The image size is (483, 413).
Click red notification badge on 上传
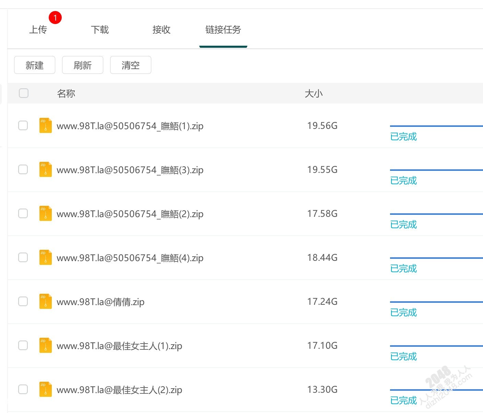click(x=55, y=18)
